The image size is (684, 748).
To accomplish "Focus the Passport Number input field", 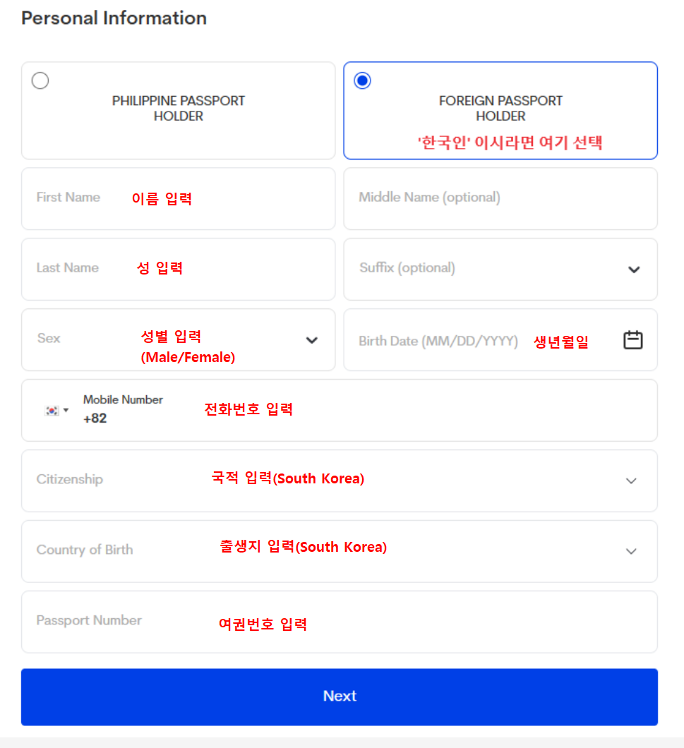I will (340, 622).
